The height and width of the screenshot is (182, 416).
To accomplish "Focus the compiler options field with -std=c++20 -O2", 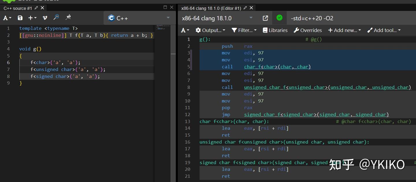I will (351, 18).
